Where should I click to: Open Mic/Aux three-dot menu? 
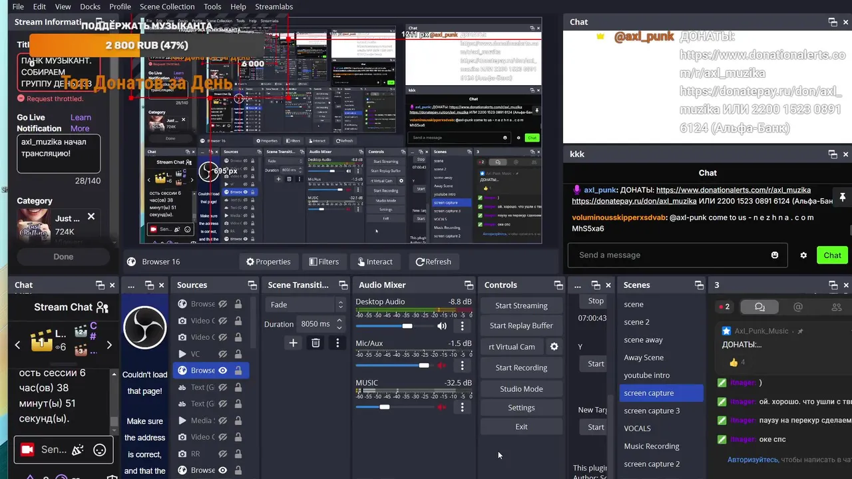462,366
